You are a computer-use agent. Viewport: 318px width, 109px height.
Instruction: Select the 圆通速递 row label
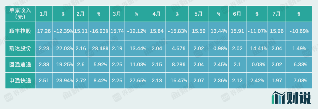pyautogui.click(x=20, y=64)
